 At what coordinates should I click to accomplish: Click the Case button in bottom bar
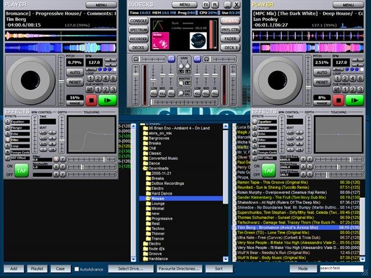pos(60,269)
